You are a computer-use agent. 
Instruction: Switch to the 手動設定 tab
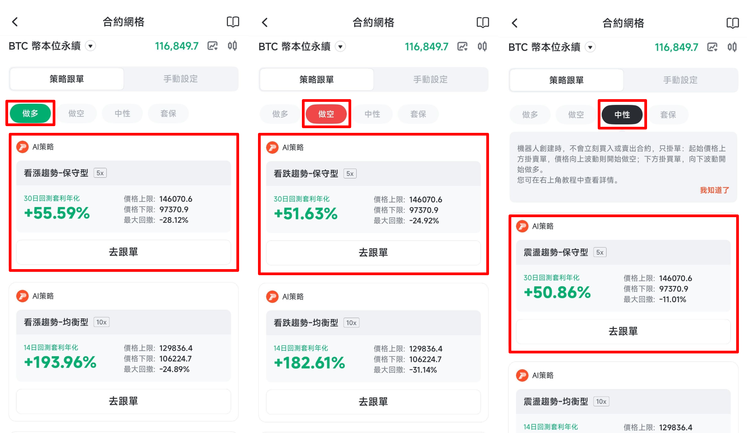(x=181, y=79)
